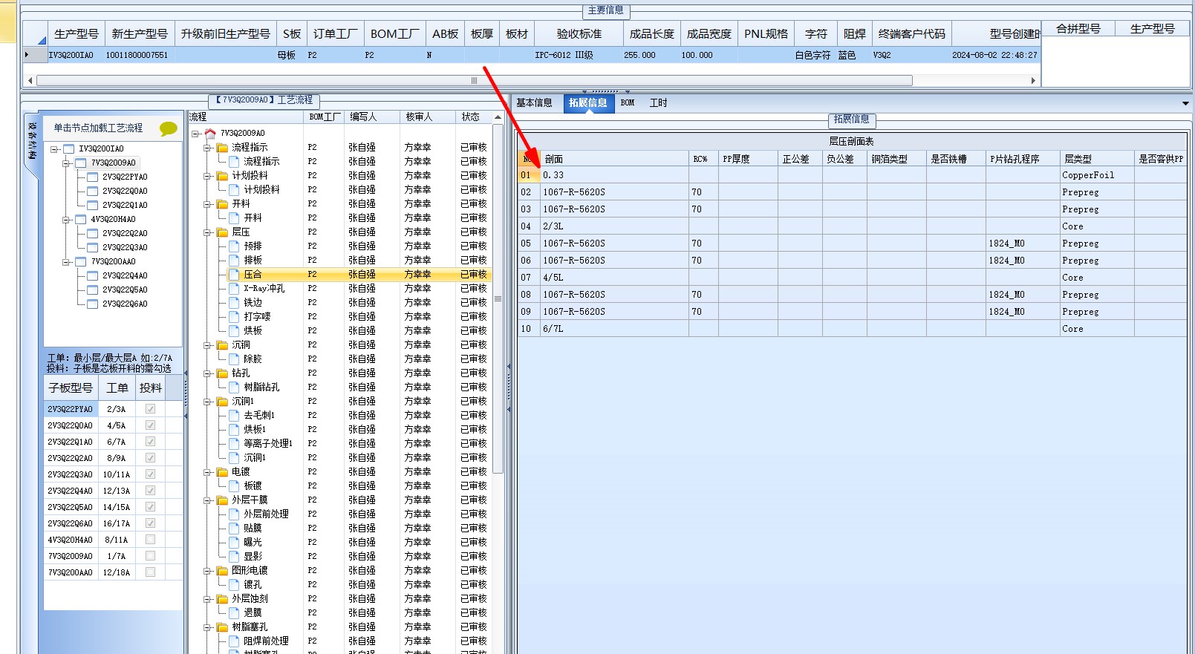
Task: Switch to the 基本信息 tab
Action: pyautogui.click(x=534, y=103)
